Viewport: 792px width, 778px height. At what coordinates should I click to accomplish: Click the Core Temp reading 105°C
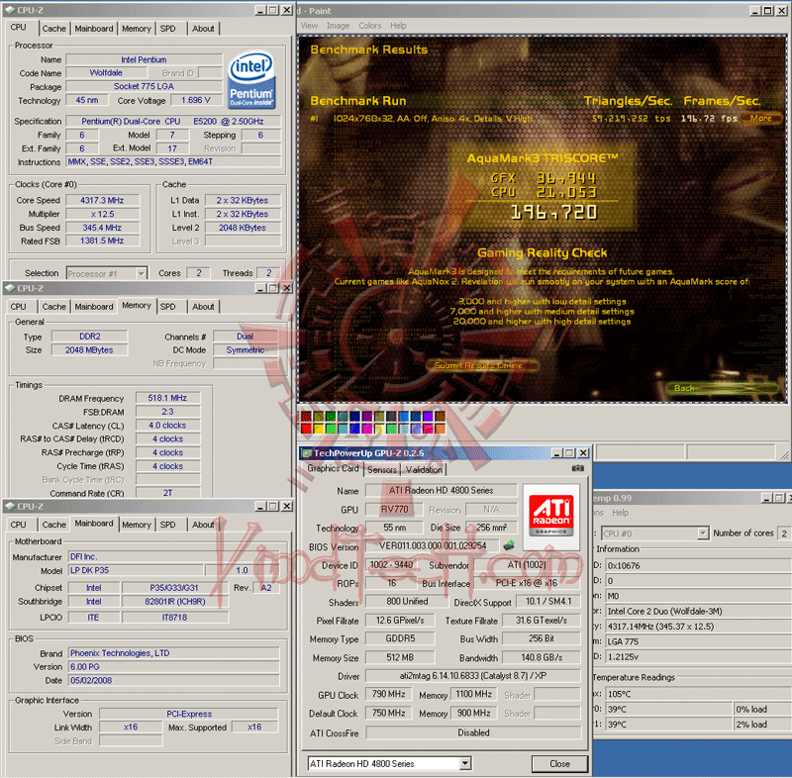(x=699, y=694)
